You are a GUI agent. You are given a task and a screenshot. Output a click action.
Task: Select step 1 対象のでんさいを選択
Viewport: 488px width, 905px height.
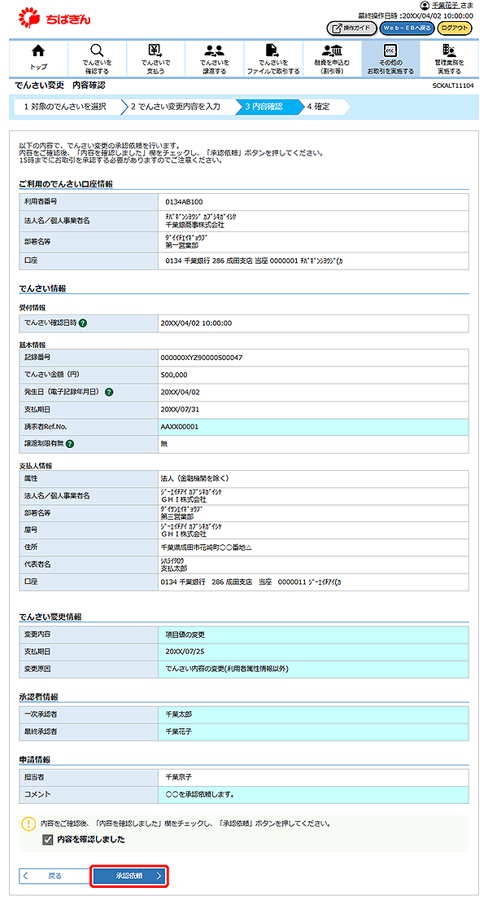pyautogui.click(x=64, y=107)
